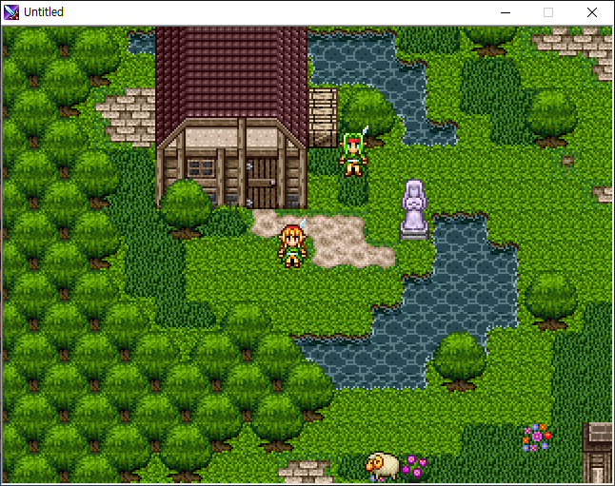Click the sword app icon in title bar
The height and width of the screenshot is (486, 615).
pyautogui.click(x=11, y=12)
